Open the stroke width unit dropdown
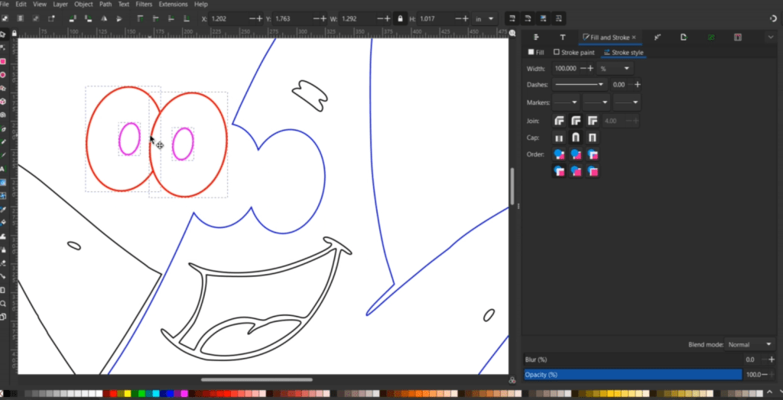 (x=616, y=69)
